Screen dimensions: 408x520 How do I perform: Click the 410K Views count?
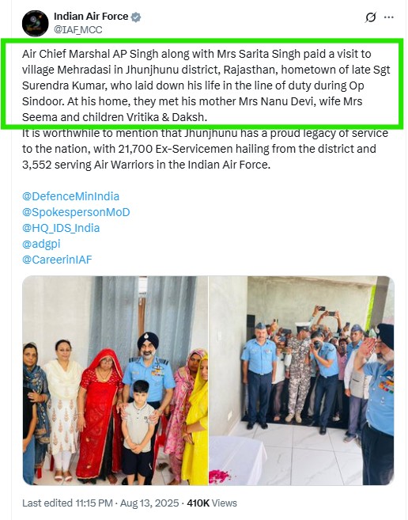pyautogui.click(x=212, y=503)
